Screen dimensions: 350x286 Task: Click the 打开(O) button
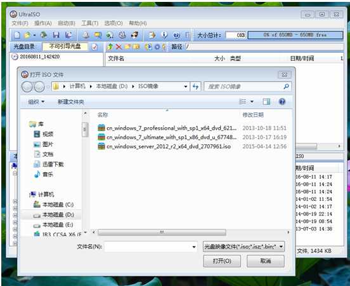[x=222, y=261]
